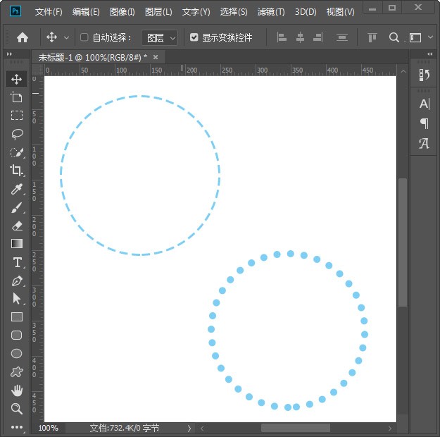Screen dimensions: 440x437
Task: Enable the 自动选择 checkbox
Action: 84,37
